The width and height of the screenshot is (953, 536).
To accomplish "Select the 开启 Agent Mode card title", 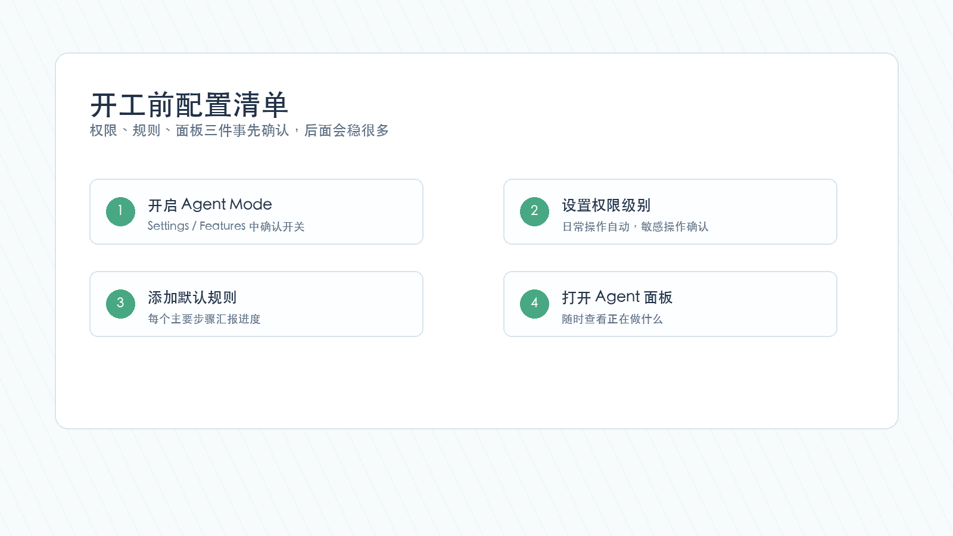I will [210, 205].
